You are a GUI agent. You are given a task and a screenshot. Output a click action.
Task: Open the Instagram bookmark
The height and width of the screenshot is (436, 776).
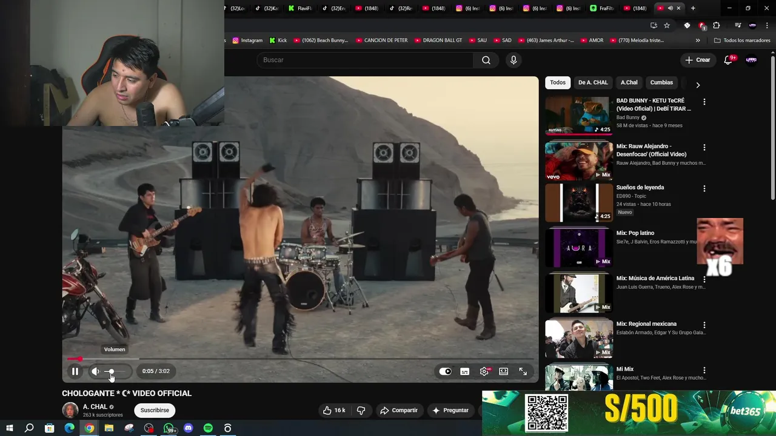coord(247,41)
